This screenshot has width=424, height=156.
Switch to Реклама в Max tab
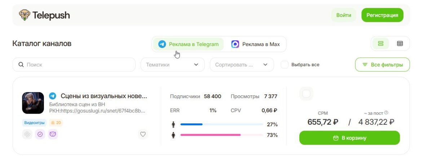coord(255,44)
